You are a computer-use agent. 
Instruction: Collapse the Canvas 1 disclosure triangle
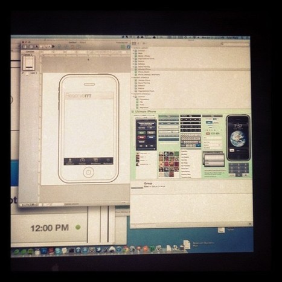[22, 54]
